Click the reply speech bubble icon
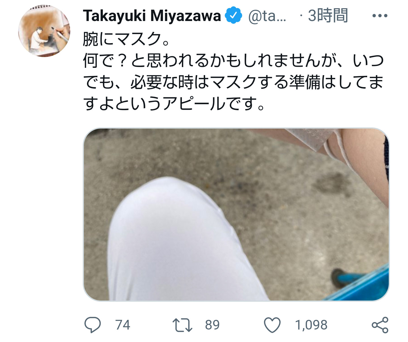 coord(93,325)
